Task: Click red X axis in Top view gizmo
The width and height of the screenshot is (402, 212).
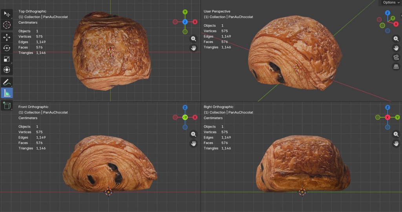Action: tap(195, 22)
